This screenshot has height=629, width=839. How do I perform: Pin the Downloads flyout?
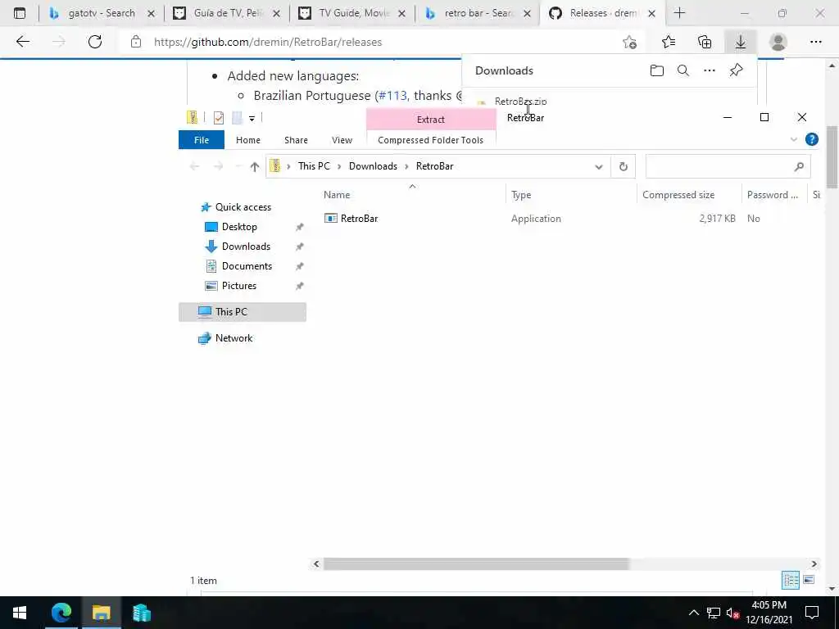tap(737, 70)
